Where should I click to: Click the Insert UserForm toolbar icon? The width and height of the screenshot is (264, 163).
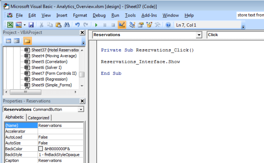18,25
